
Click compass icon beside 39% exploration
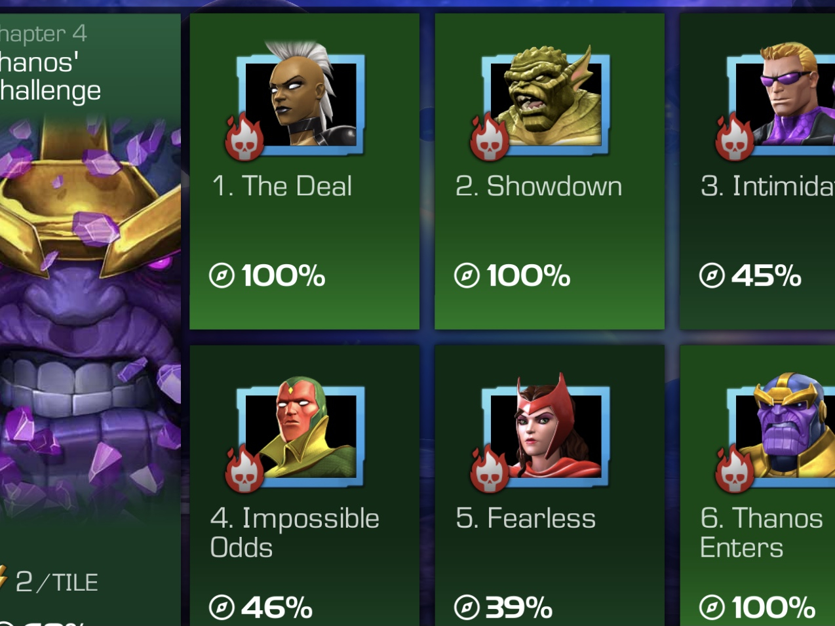coord(467,608)
